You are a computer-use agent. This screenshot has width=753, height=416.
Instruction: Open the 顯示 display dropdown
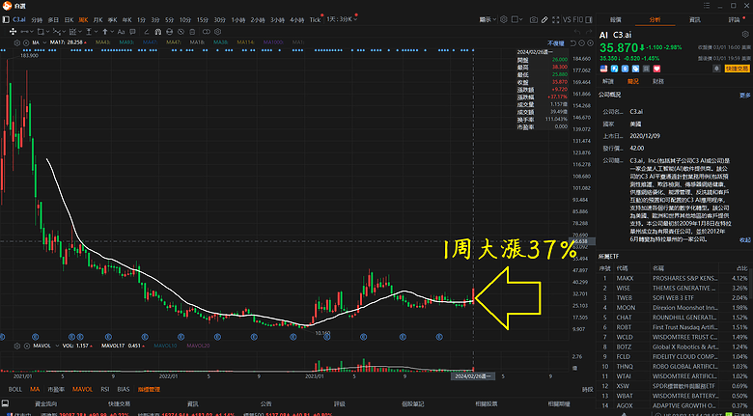488,19
